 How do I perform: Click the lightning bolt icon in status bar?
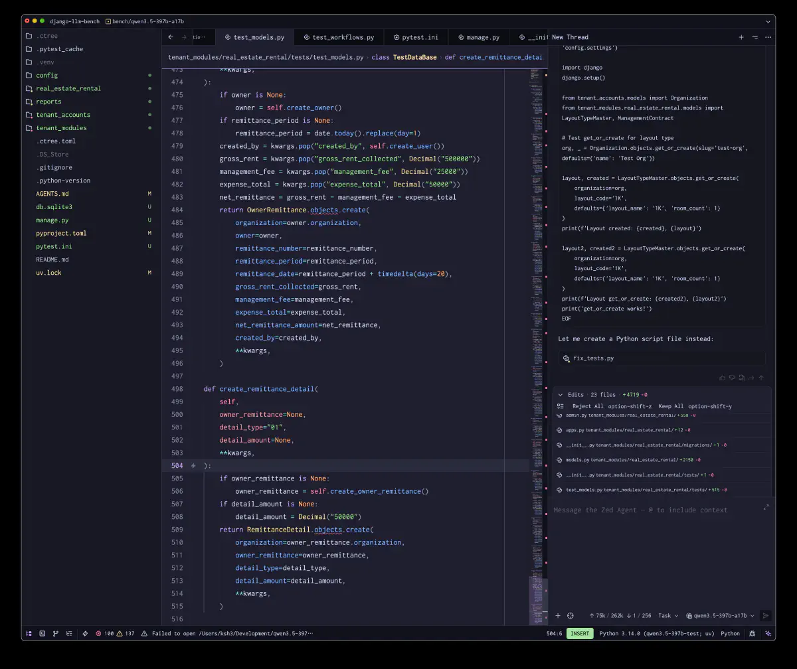(85, 633)
